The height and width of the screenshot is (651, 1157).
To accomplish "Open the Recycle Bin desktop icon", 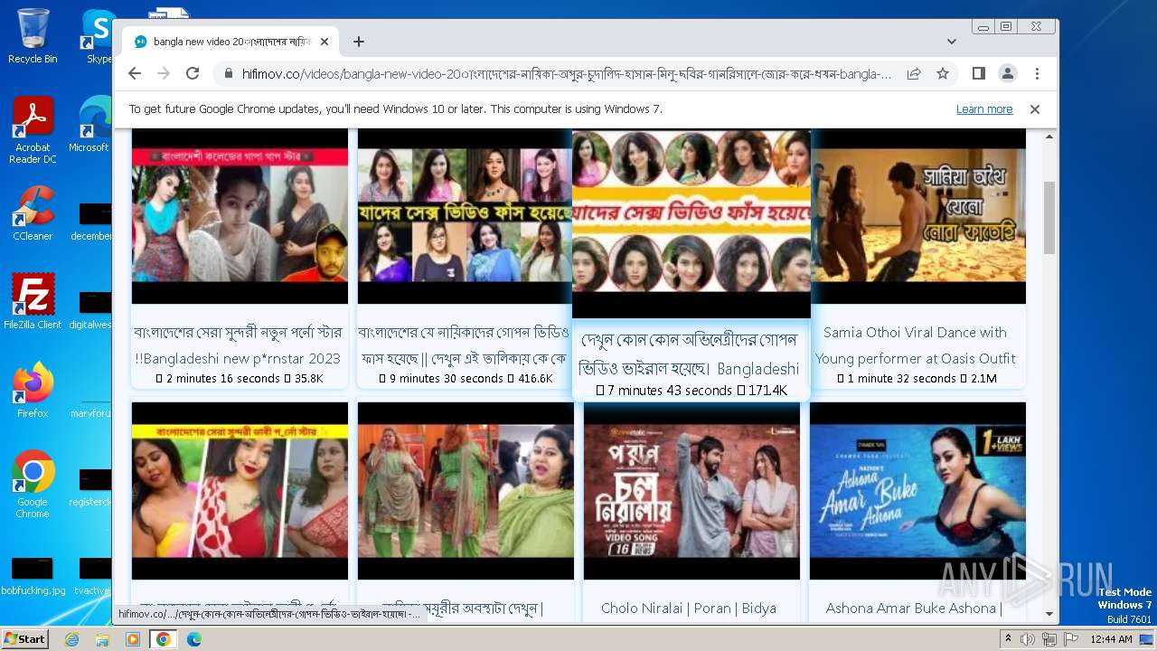I will coord(33,36).
